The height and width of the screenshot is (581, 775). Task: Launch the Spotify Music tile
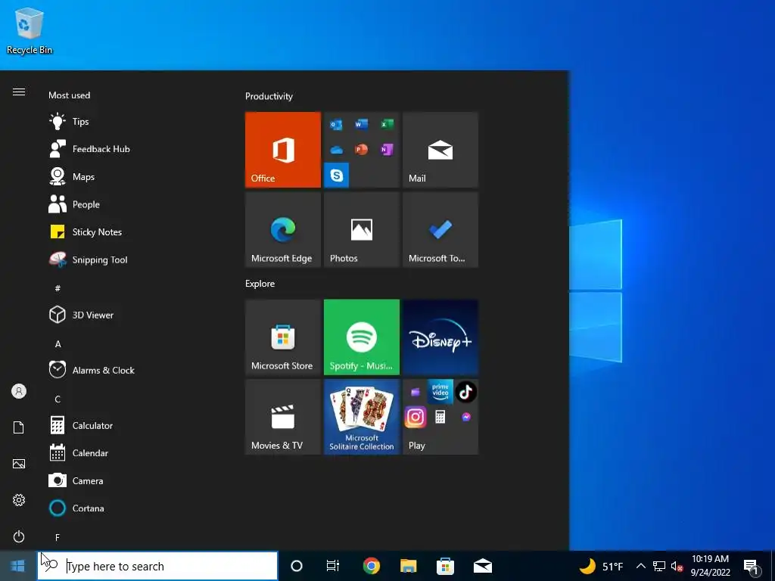[361, 337]
